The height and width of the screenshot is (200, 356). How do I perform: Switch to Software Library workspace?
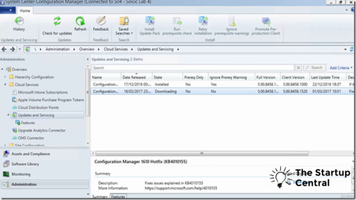point(44,164)
